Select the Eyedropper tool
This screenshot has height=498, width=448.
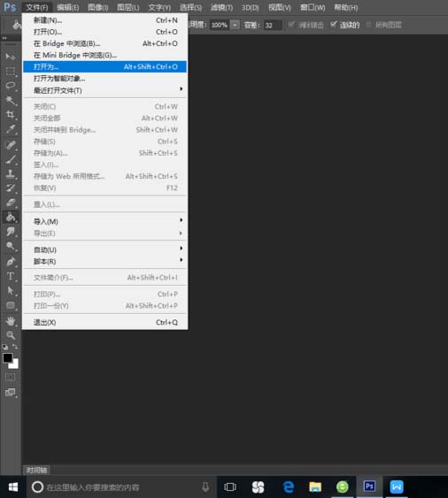[x=11, y=129]
